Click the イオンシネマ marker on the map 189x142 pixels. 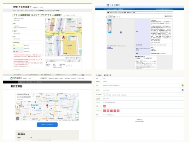click(x=31, y=105)
